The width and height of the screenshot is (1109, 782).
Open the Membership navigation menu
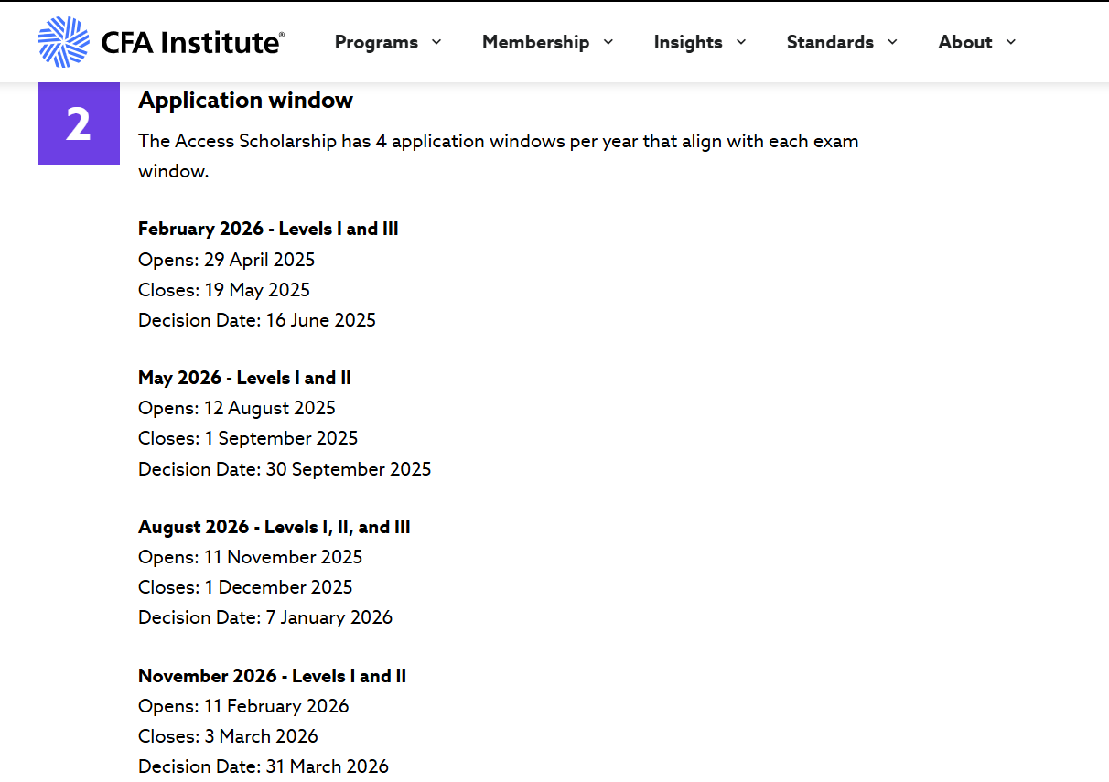point(535,42)
